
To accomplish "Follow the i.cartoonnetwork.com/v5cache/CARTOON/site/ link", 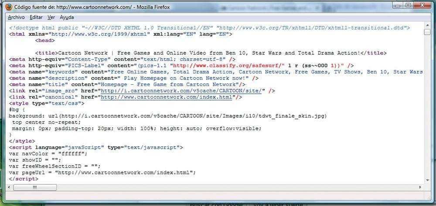I will coord(181,91).
